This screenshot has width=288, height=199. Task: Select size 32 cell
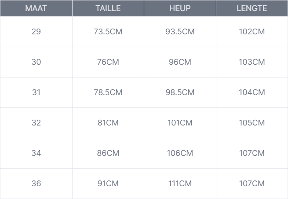click(x=36, y=123)
